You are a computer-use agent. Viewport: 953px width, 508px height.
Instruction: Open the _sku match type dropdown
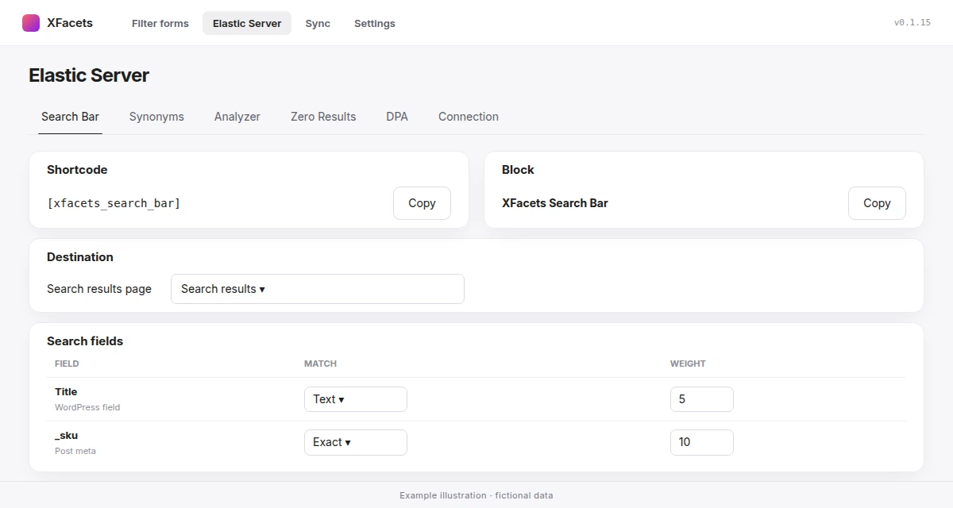click(x=356, y=442)
